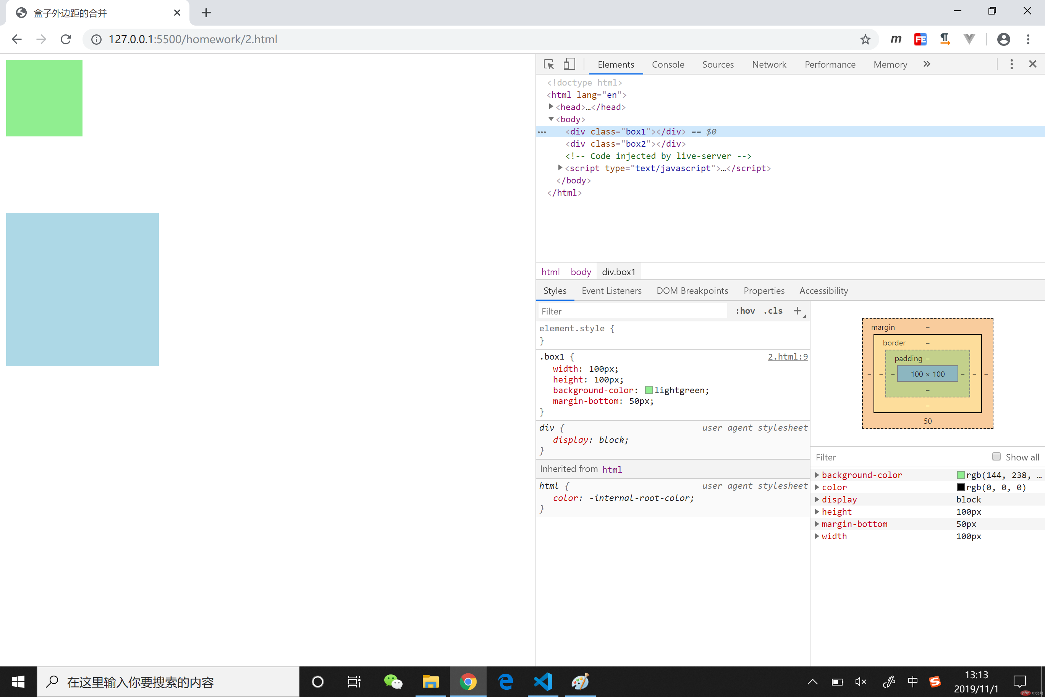
Task: Expand the script element node
Action: [560, 168]
